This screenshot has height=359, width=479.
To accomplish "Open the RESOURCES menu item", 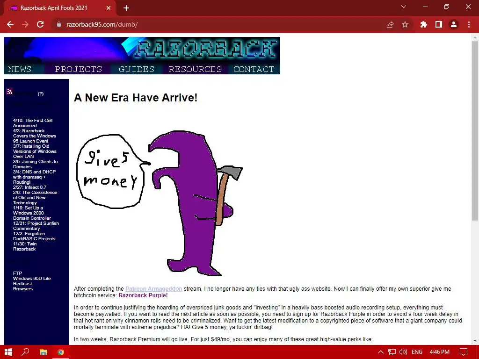I will [195, 69].
